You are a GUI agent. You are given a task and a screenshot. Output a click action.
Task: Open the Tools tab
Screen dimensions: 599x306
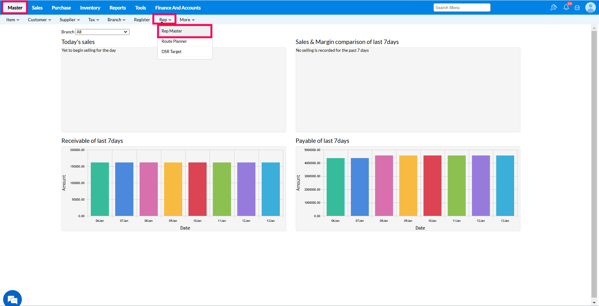point(140,7)
